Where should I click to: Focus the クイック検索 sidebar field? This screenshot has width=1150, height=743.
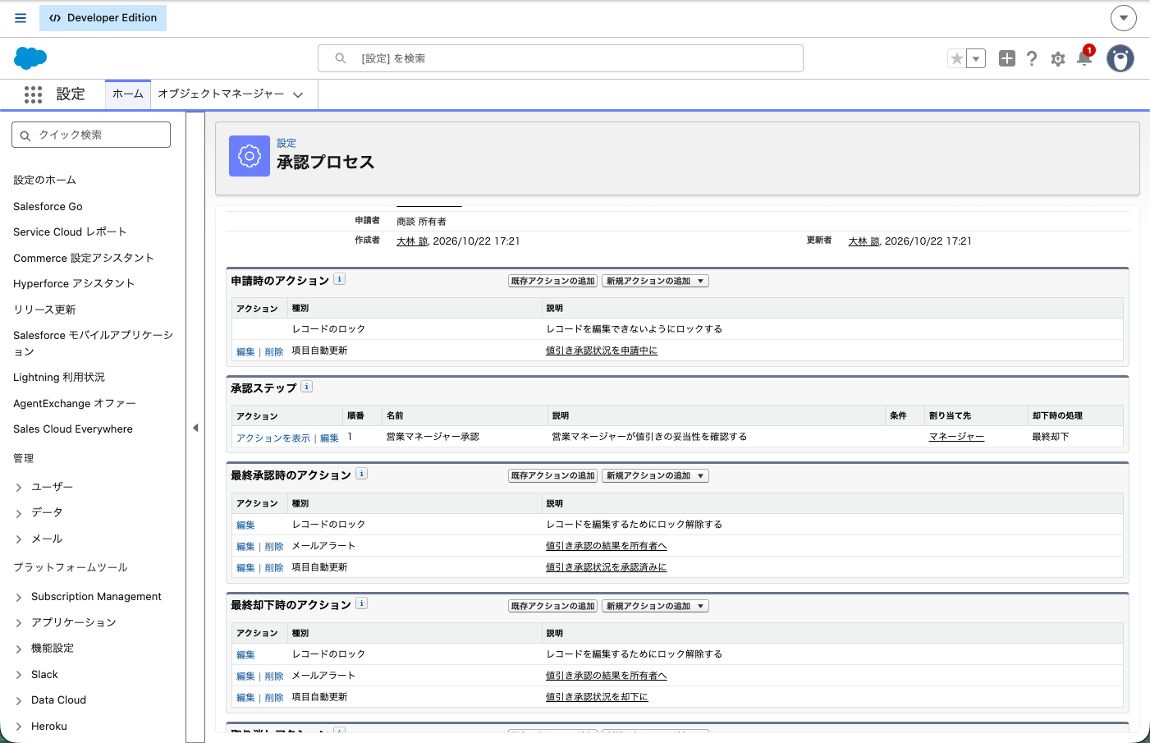tap(91, 135)
